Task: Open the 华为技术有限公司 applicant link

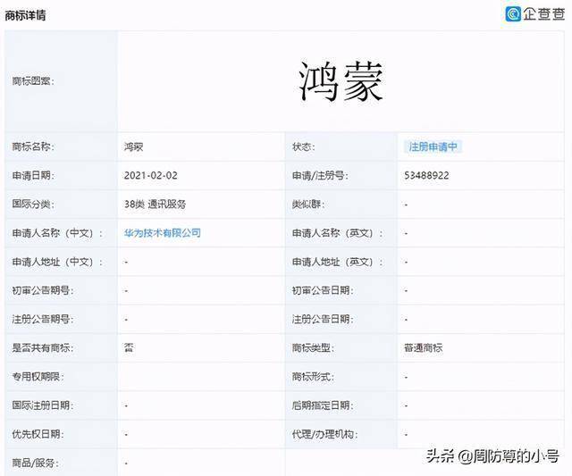Action: tap(162, 233)
